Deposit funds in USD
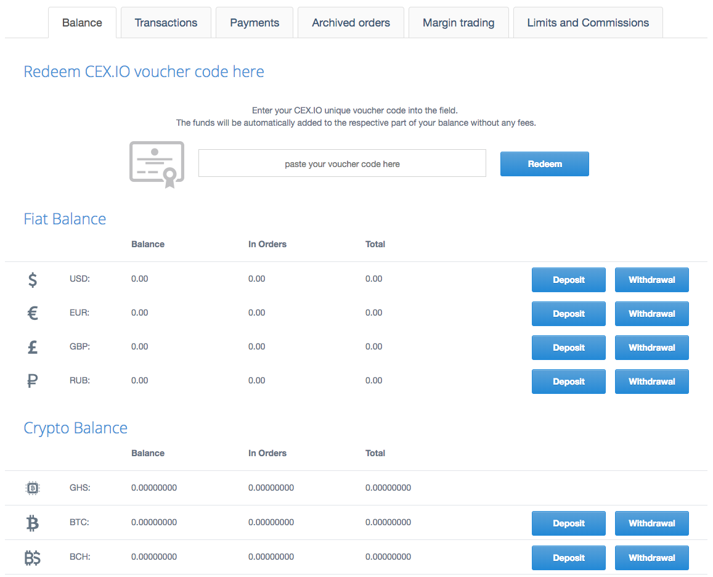 click(x=568, y=280)
